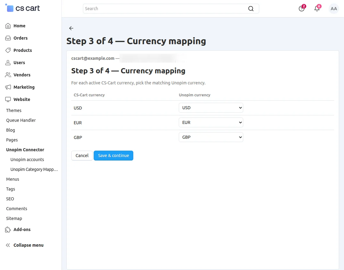The width and height of the screenshot is (344, 270).
Task: Open Tags in the sidebar
Action: (x=10, y=189)
